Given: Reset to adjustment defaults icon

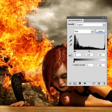Looking at the screenshot, I should pyautogui.click(x=99, y=83).
